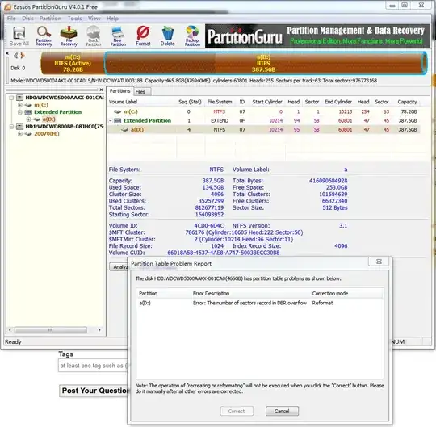Maximize the PartitionGuru window
This screenshot has height=427, width=436.
(x=405, y=6)
